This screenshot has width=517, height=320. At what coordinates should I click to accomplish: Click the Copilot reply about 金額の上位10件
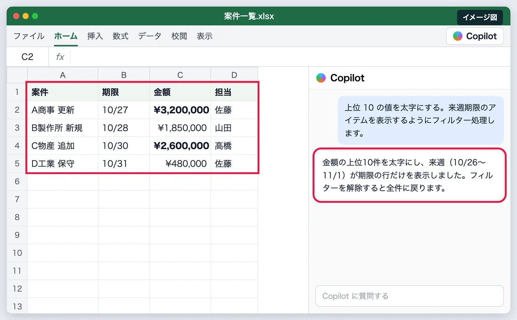click(x=409, y=175)
